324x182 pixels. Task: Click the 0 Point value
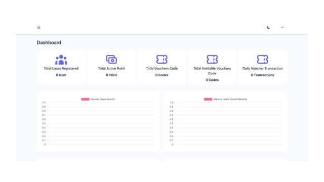coord(111,75)
